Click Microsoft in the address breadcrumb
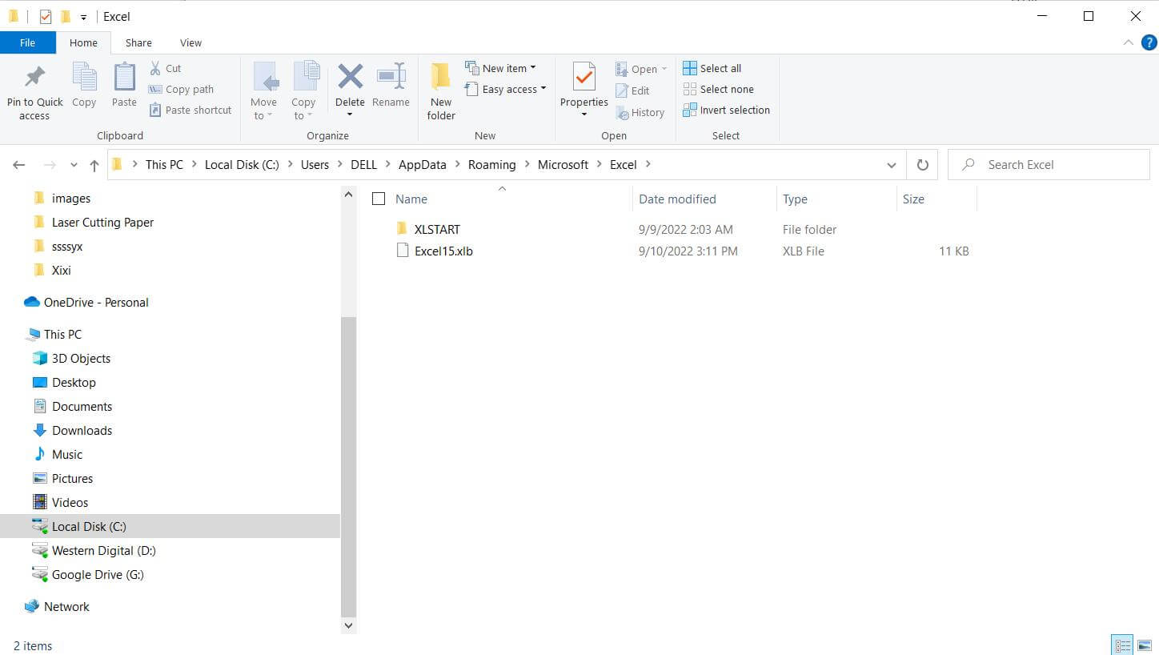 click(x=563, y=165)
